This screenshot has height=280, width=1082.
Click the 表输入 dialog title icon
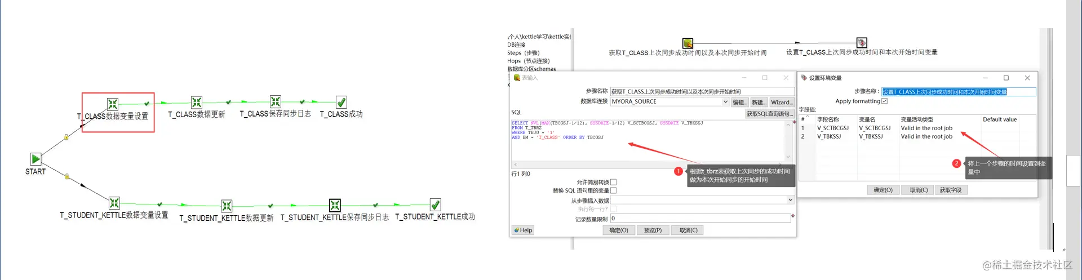(517, 78)
